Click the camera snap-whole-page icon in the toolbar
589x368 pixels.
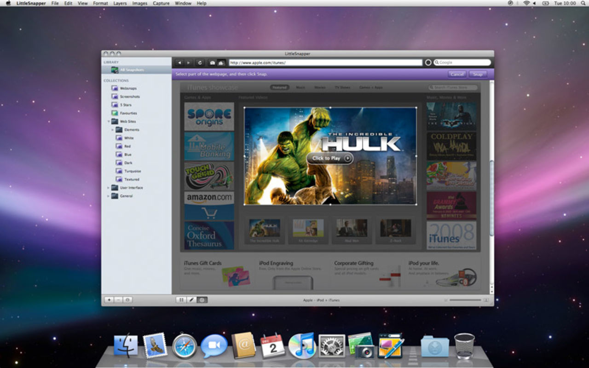point(213,63)
